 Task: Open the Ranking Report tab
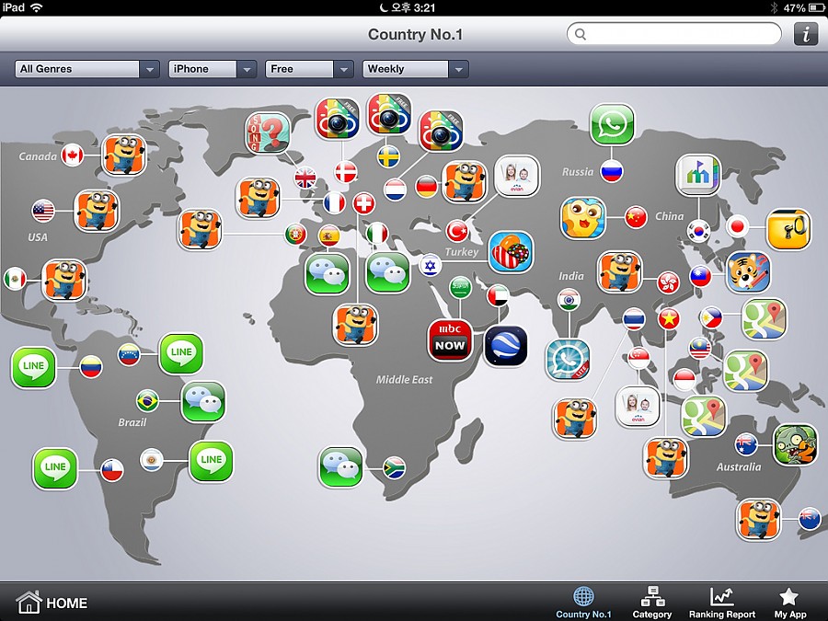coord(722,603)
